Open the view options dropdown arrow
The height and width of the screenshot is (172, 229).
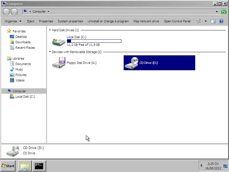[206, 21]
